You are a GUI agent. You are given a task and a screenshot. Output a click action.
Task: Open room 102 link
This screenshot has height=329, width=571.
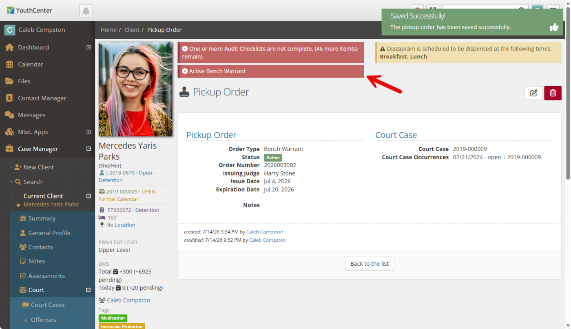[x=112, y=218]
